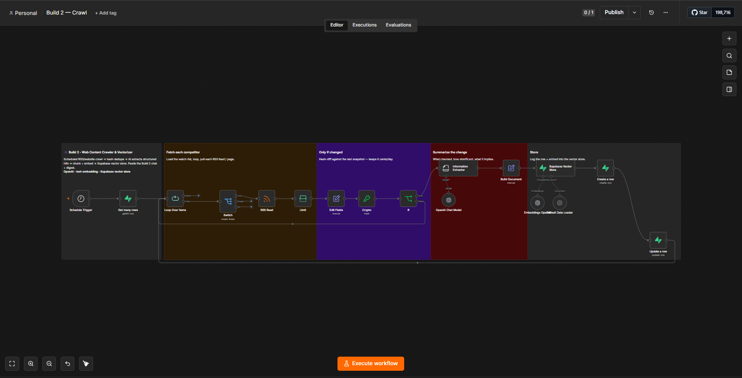Open the Personal project link
Screen dimensions: 742x378
pyautogui.click(x=23, y=13)
